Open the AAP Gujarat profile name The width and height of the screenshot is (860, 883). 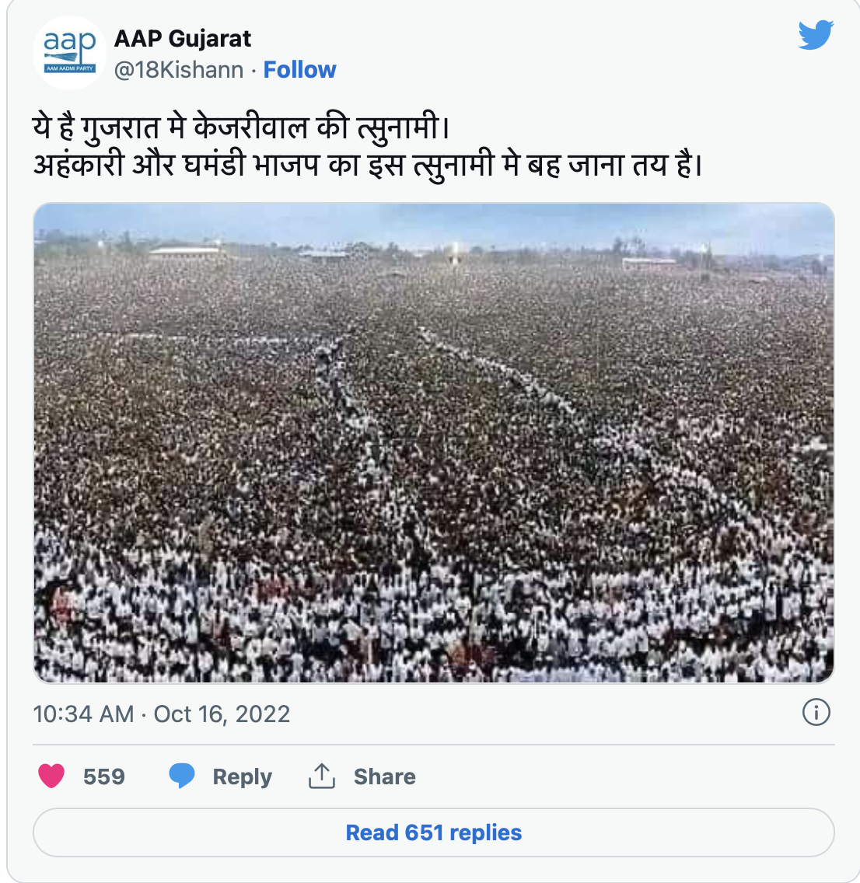click(183, 39)
